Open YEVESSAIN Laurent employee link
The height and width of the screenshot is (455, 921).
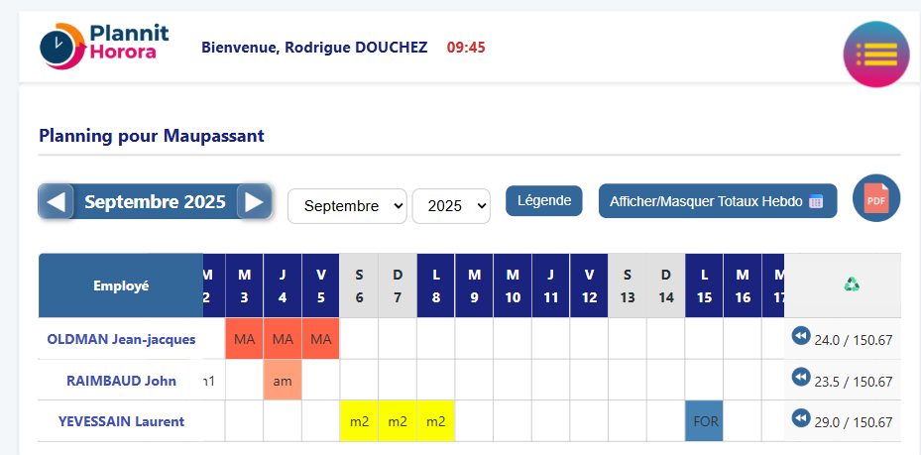121,421
